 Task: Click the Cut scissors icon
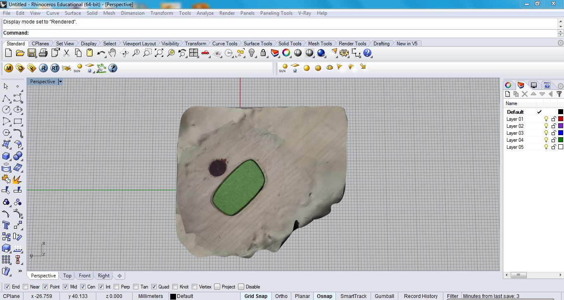(67, 53)
